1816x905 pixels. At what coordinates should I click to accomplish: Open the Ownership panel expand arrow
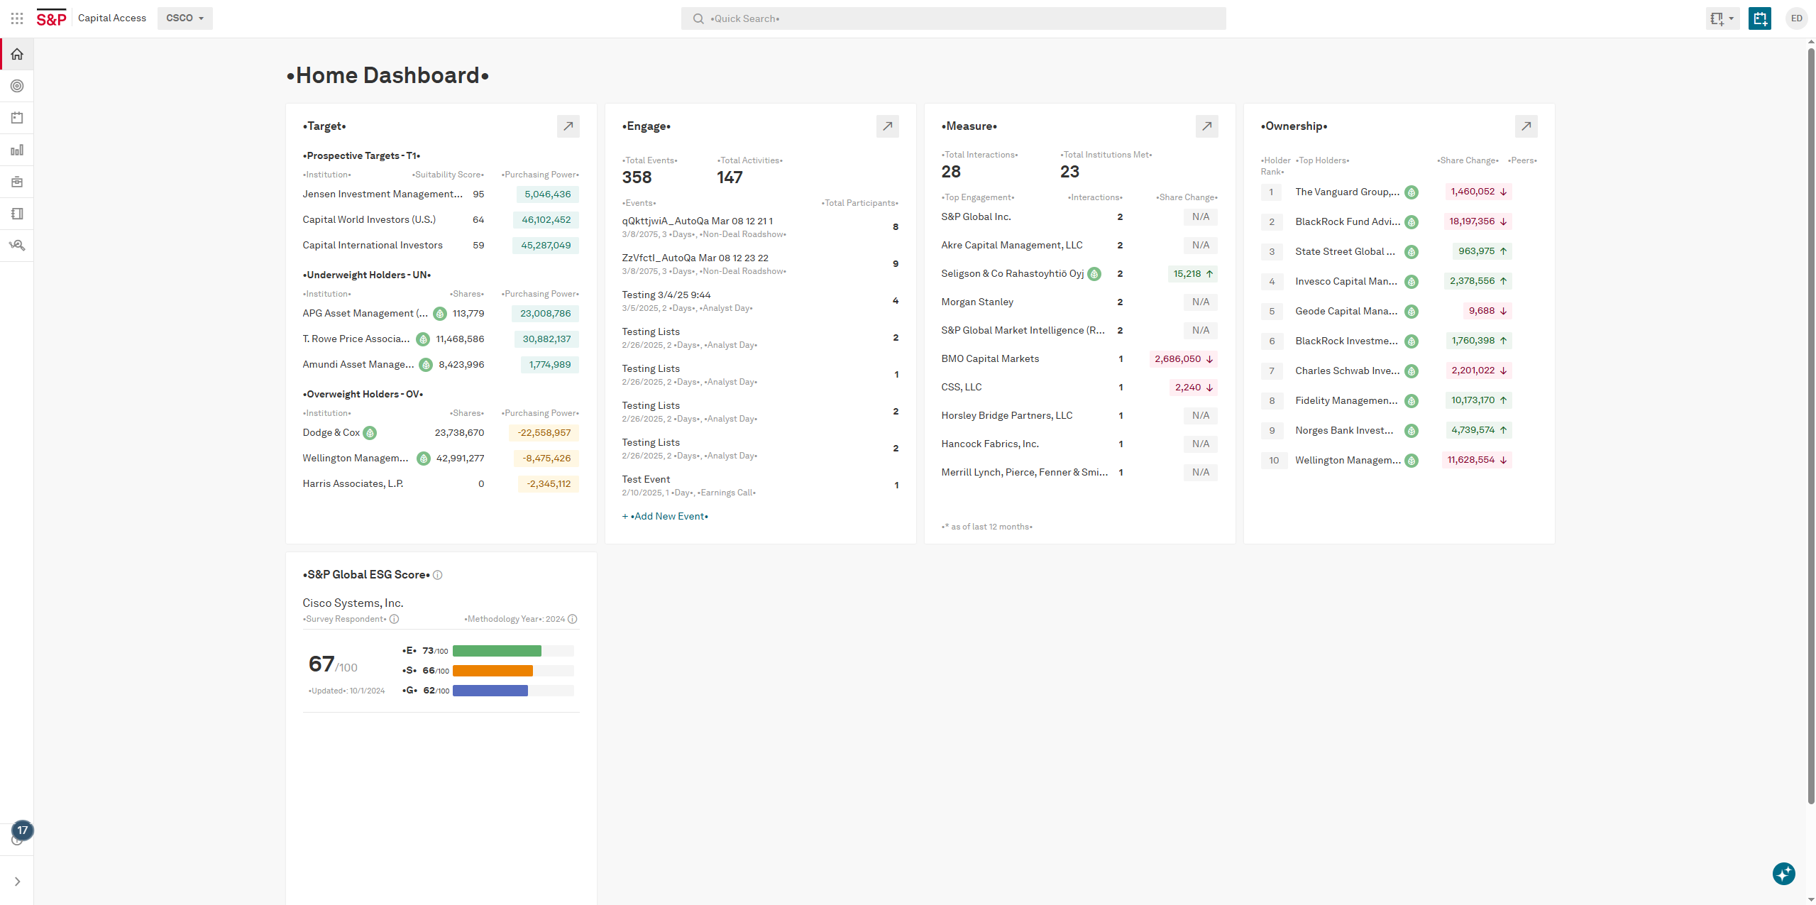point(1526,126)
